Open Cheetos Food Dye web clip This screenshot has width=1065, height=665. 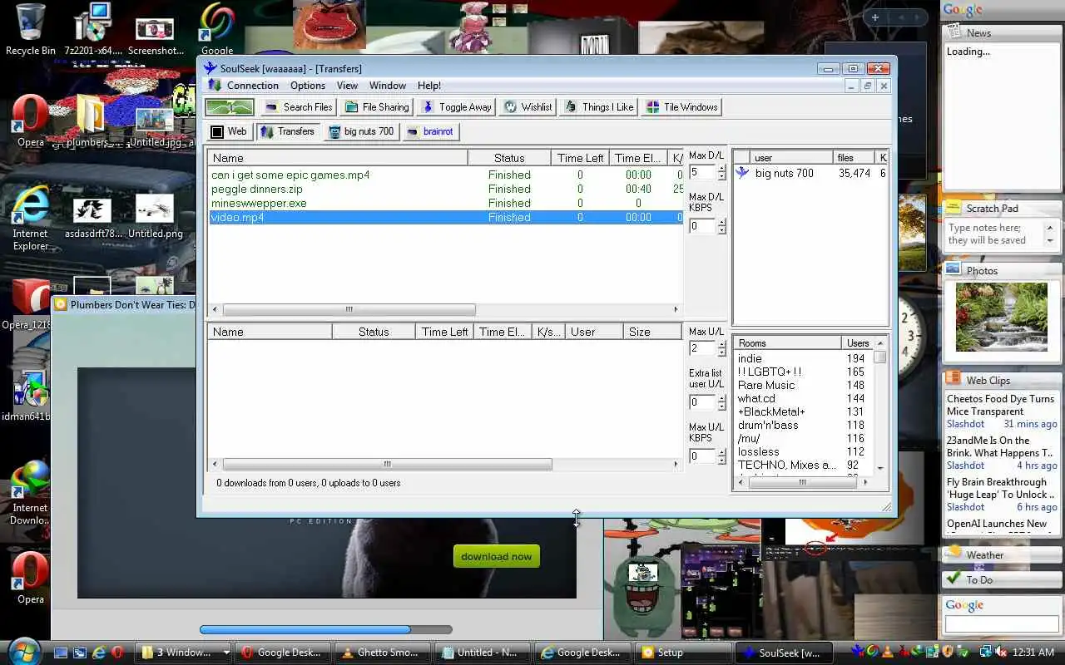(x=1000, y=405)
